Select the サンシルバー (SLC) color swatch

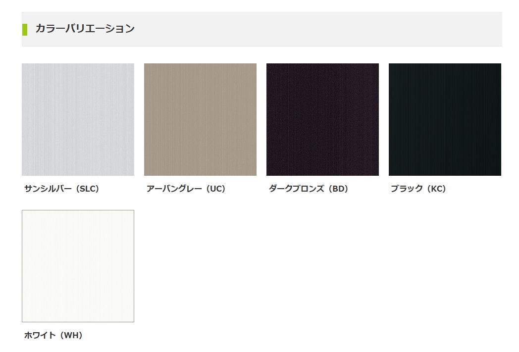click(x=78, y=119)
